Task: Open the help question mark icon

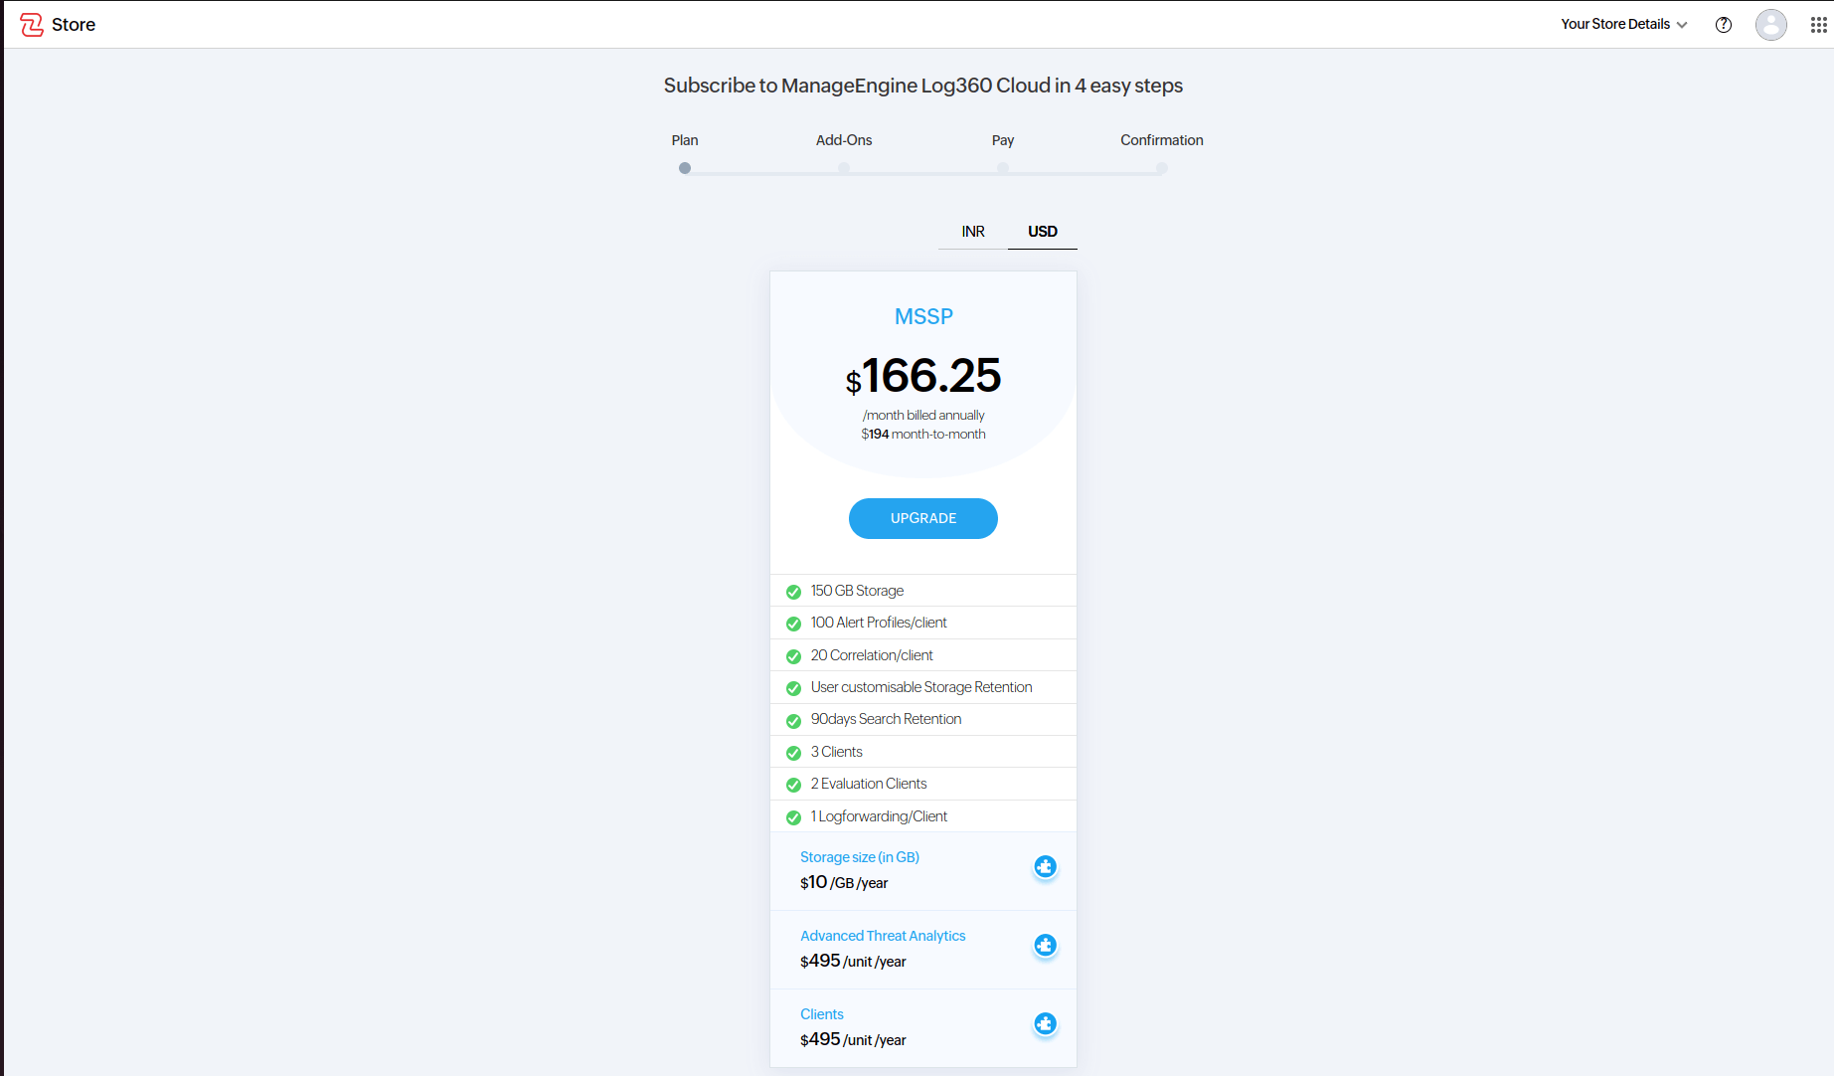Action: 1724,25
